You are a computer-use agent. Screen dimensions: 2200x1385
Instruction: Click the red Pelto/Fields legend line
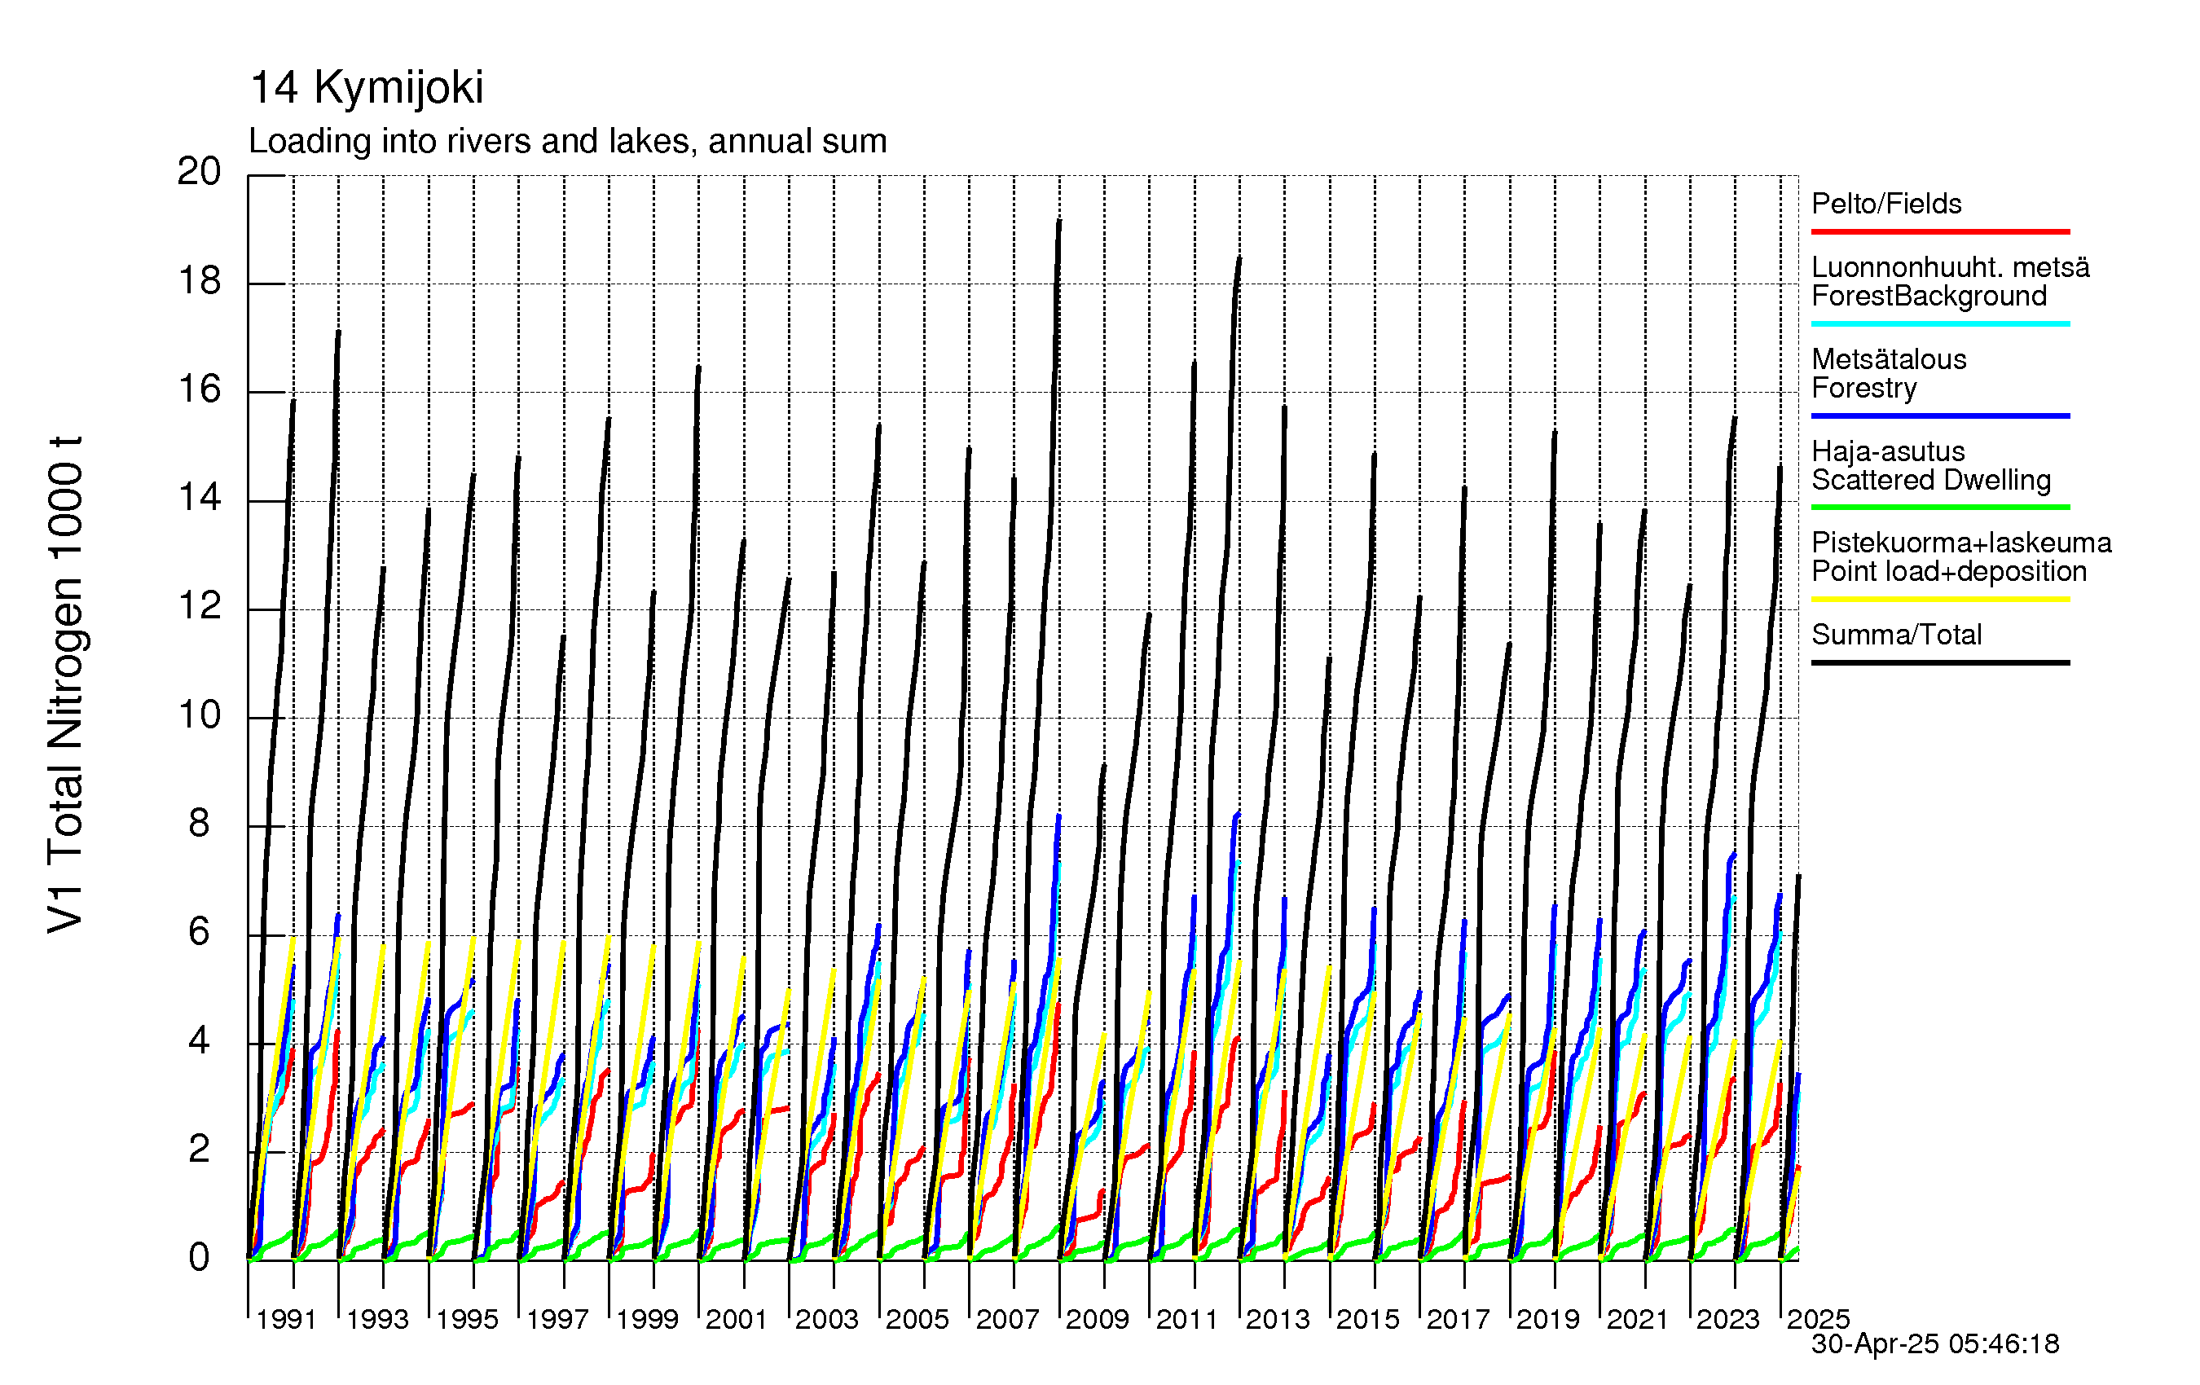[x=1941, y=232]
